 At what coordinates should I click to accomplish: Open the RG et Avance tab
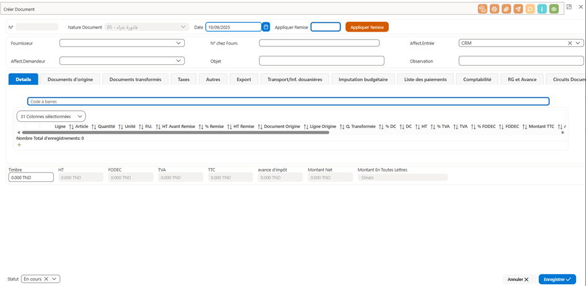click(x=522, y=79)
